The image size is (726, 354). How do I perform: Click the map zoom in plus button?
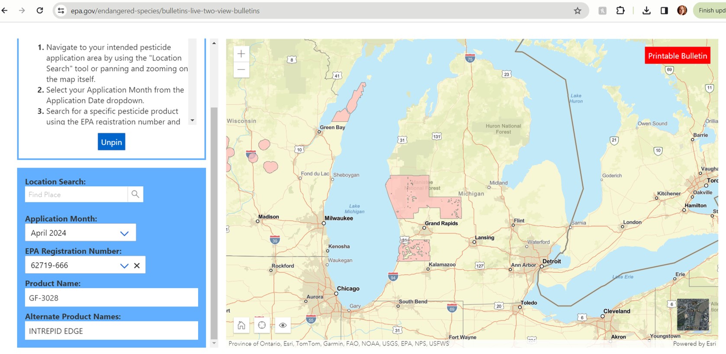[241, 54]
